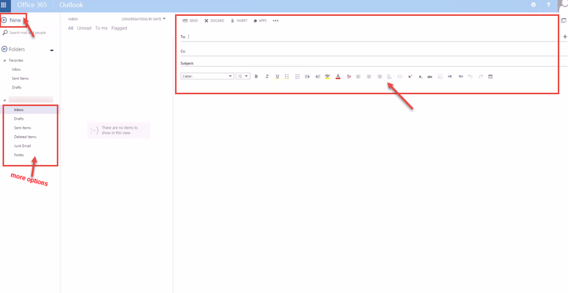The width and height of the screenshot is (568, 293).
Task: Filter by To me messages
Action: pyautogui.click(x=101, y=28)
